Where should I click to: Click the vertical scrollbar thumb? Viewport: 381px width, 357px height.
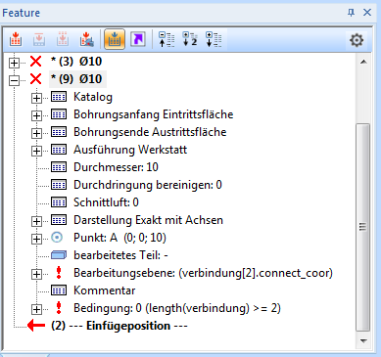[x=362, y=227]
